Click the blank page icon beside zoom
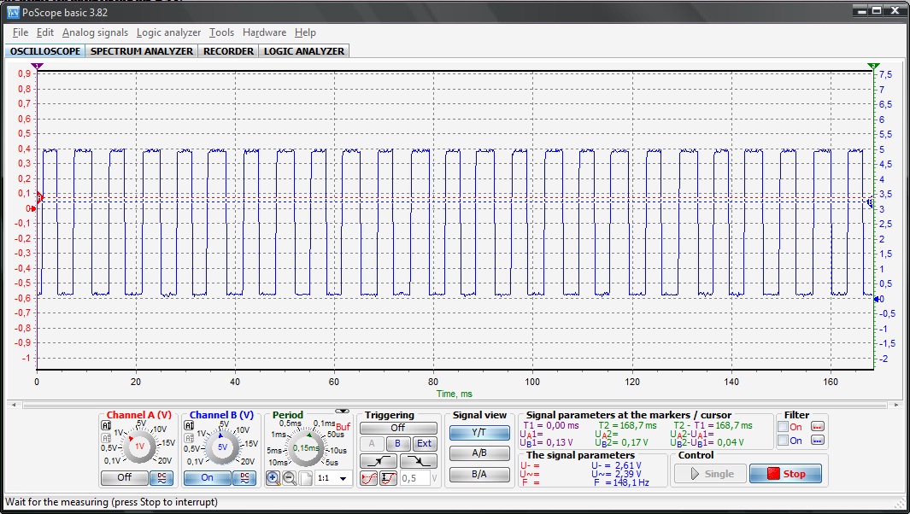Viewport: 910px width, 514px height. pos(305,478)
